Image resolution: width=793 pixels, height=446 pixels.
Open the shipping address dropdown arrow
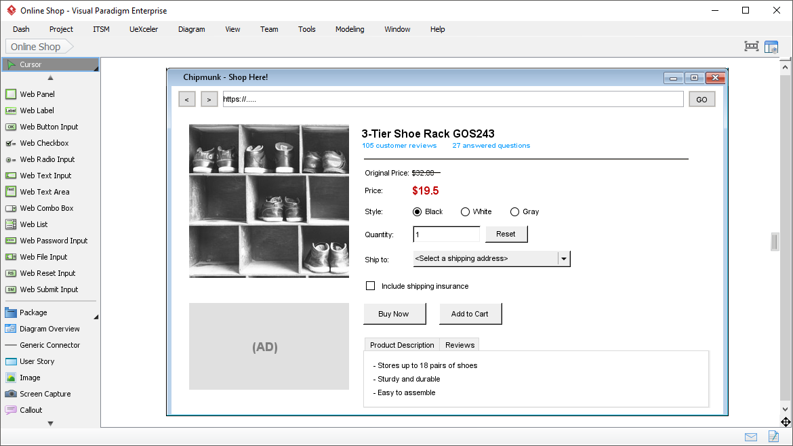click(x=564, y=258)
